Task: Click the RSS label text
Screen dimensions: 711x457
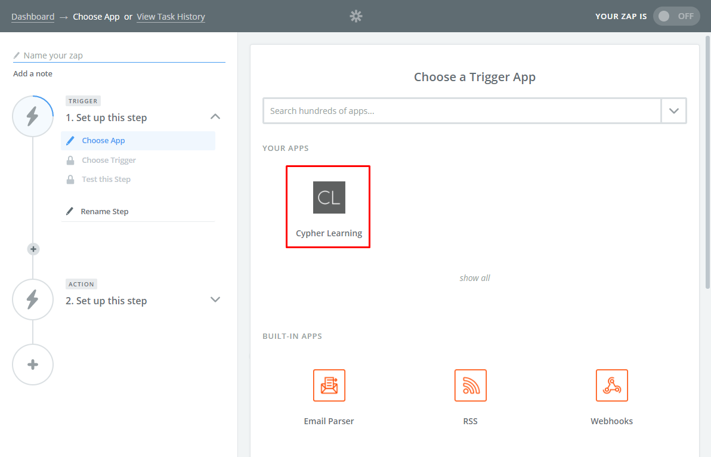Action: click(470, 421)
